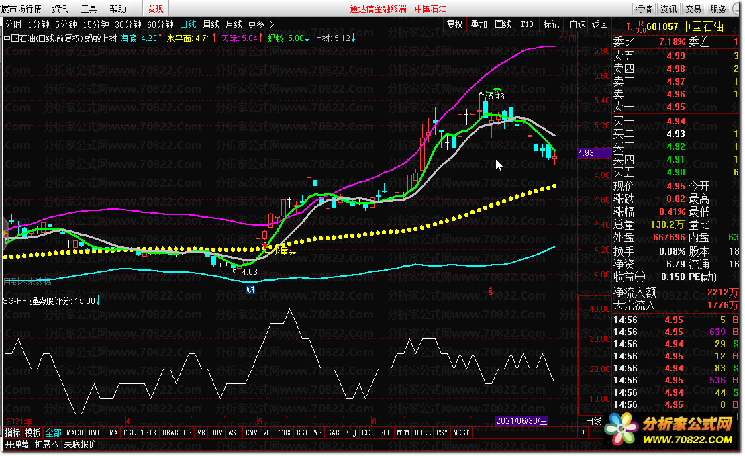745x456 pixels.
Task: Click the 画线 draw line button
Action: coord(503,24)
